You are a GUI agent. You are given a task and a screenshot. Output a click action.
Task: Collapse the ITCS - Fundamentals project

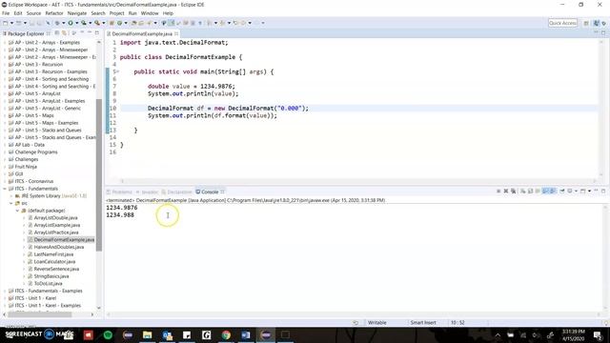(5, 189)
